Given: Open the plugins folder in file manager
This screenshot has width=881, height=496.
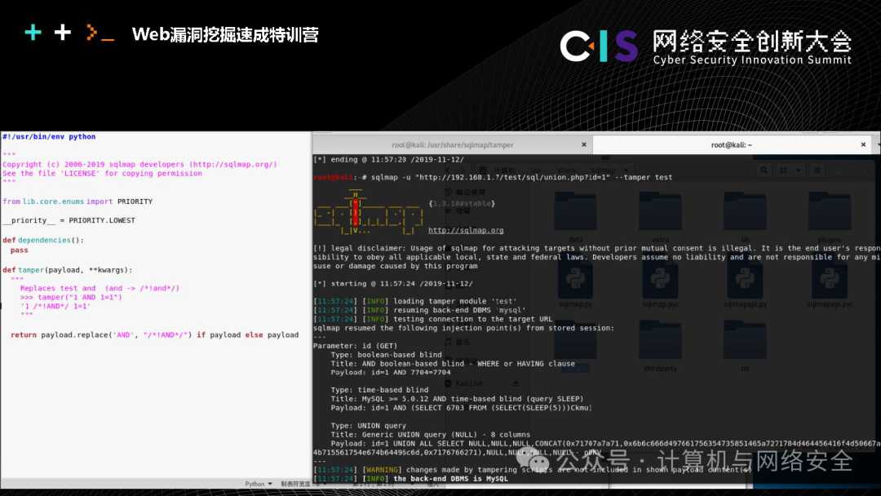Looking at the screenshot, I should pyautogui.click(x=830, y=216).
